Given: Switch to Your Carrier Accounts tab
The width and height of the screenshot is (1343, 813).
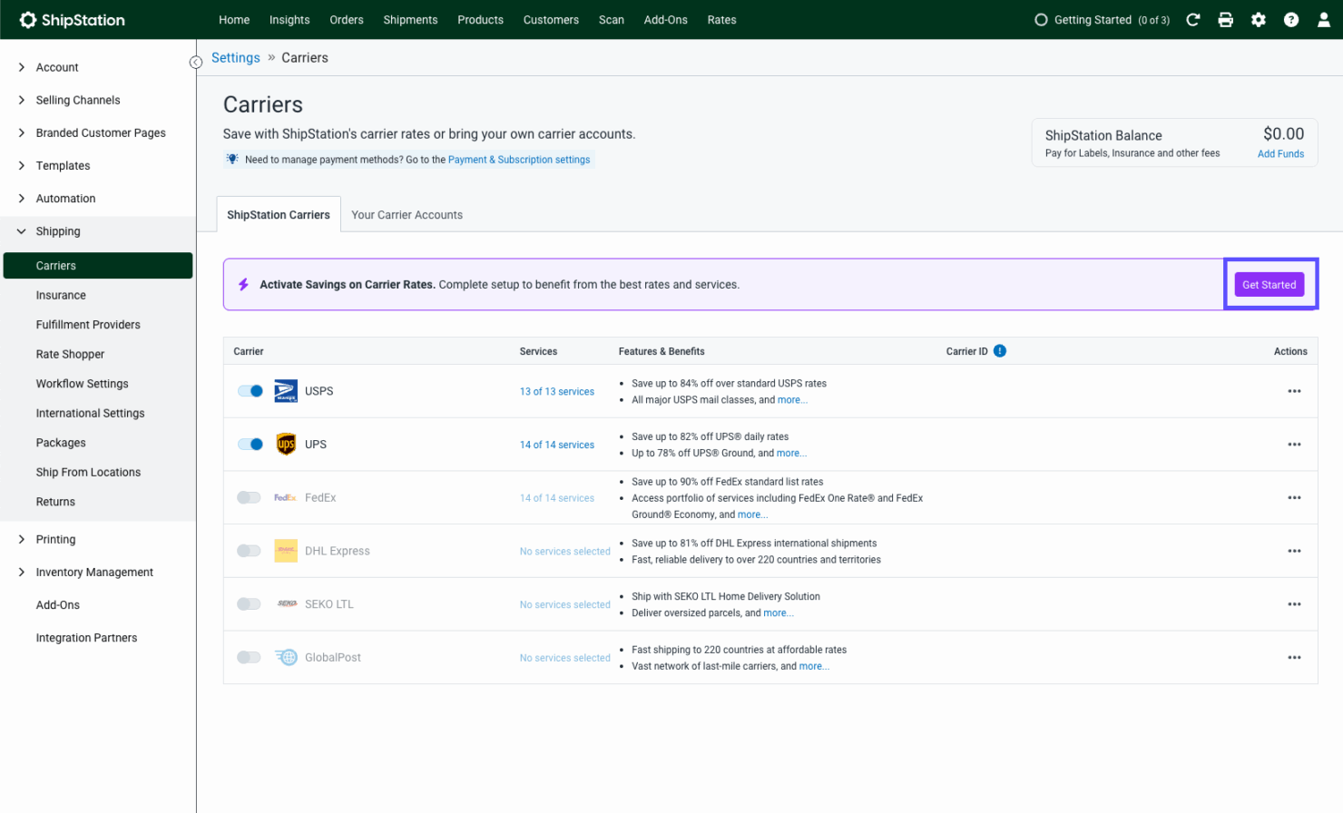Looking at the screenshot, I should pos(407,215).
